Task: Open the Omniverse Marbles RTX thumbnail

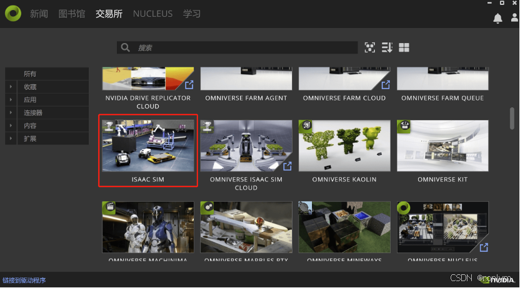Action: click(x=246, y=227)
